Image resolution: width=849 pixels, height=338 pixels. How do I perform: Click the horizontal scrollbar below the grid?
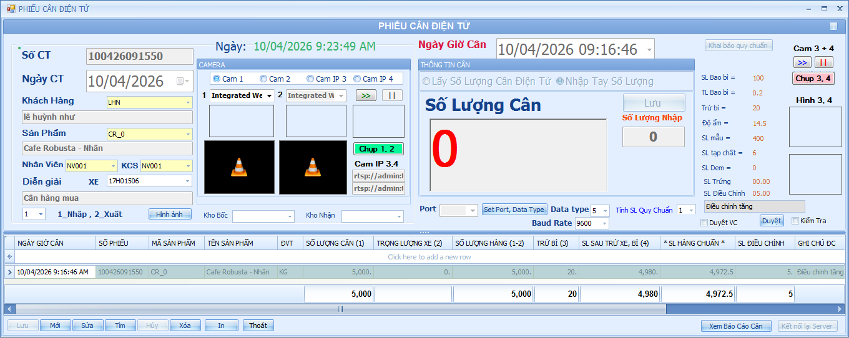coord(341,309)
